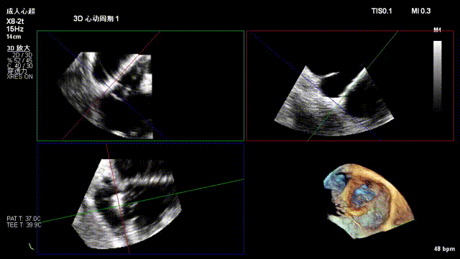Click the 14cm depth readout
Image resolution: width=460 pixels, height=259 pixels.
[x=14, y=37]
